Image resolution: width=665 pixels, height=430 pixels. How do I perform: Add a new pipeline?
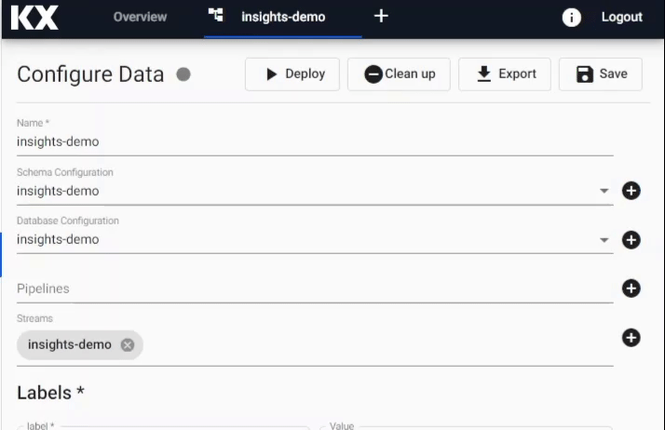click(631, 289)
